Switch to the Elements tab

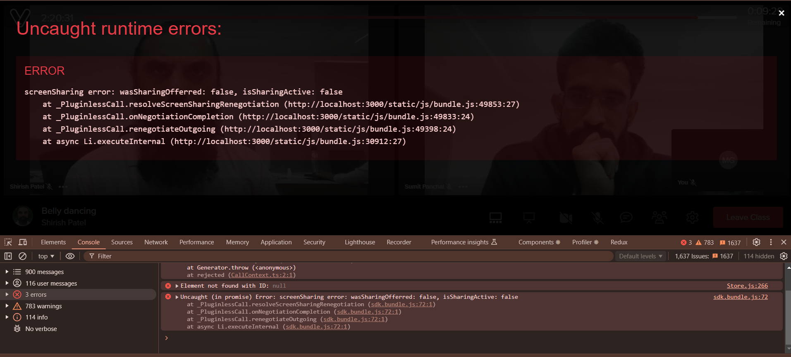pos(53,242)
